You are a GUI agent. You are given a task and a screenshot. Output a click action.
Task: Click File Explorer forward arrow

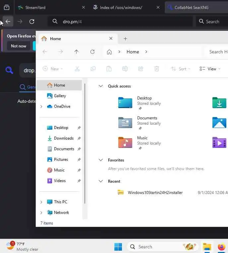click(x=60, y=52)
